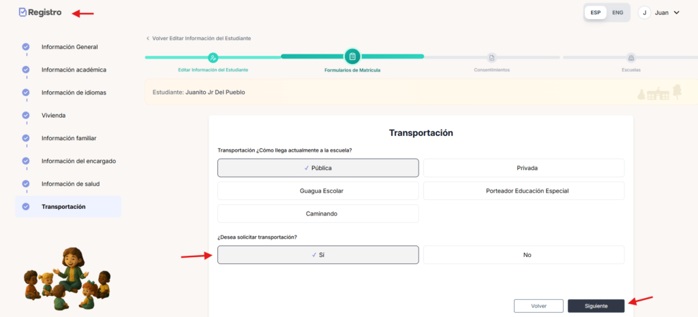
Task: Click the checkmark beside Información General
Action: [26, 47]
